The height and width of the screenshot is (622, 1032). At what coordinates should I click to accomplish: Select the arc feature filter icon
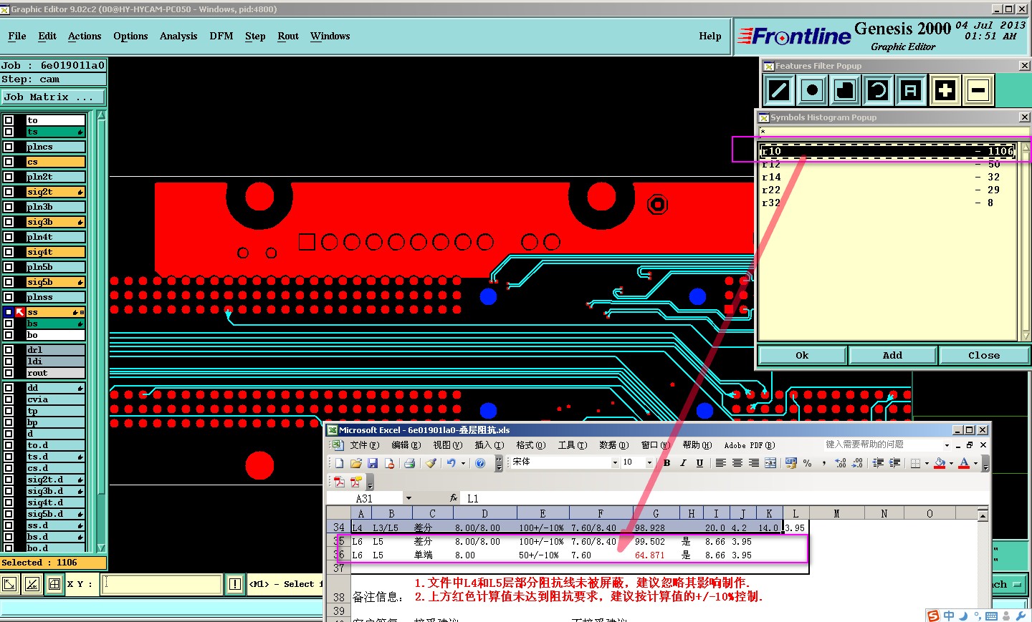[x=878, y=90]
